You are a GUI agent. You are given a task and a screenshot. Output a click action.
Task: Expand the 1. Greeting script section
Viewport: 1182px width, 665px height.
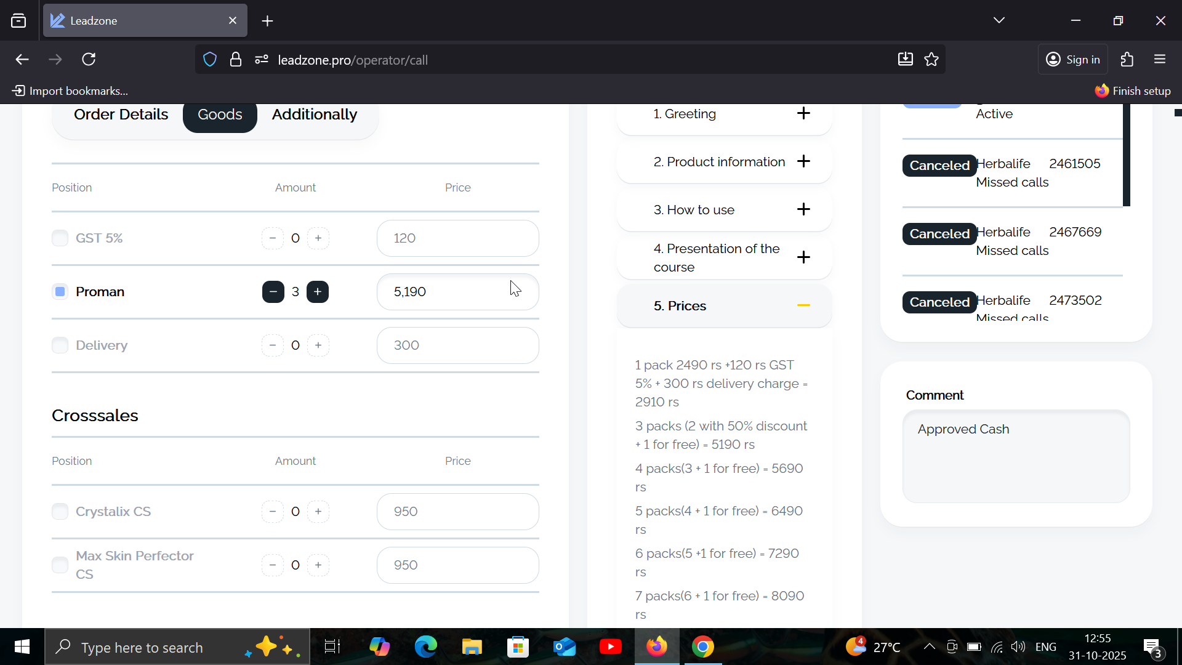tap(803, 113)
